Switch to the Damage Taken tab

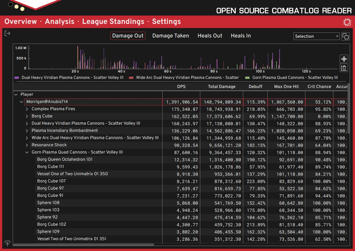click(x=170, y=36)
